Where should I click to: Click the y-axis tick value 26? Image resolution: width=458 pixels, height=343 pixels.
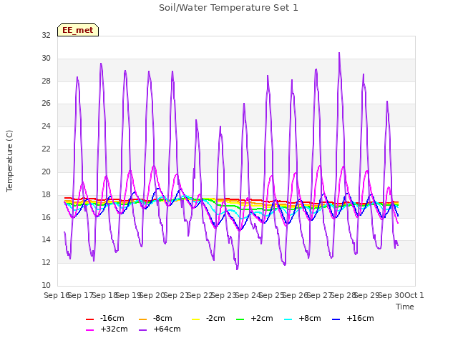click(x=46, y=103)
